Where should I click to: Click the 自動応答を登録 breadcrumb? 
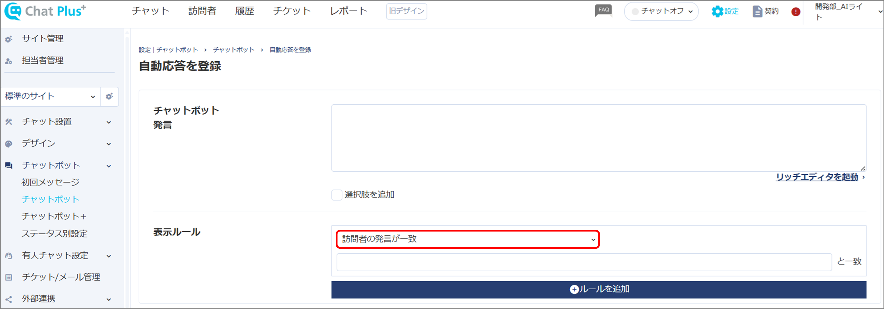click(290, 50)
